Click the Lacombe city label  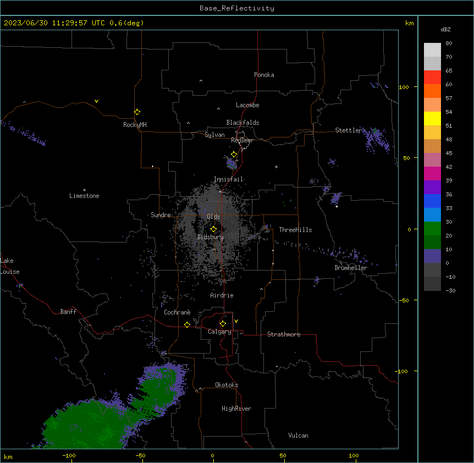(x=247, y=105)
